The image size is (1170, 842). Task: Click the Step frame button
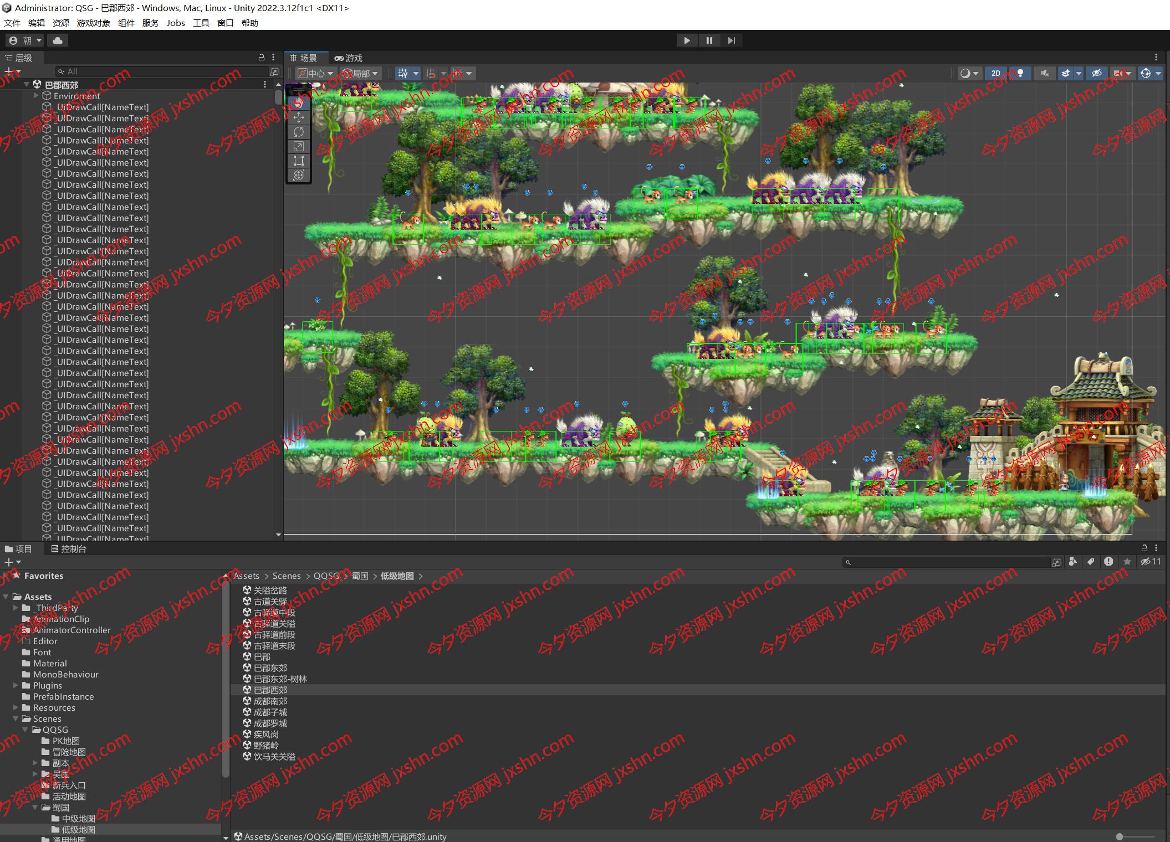click(731, 40)
